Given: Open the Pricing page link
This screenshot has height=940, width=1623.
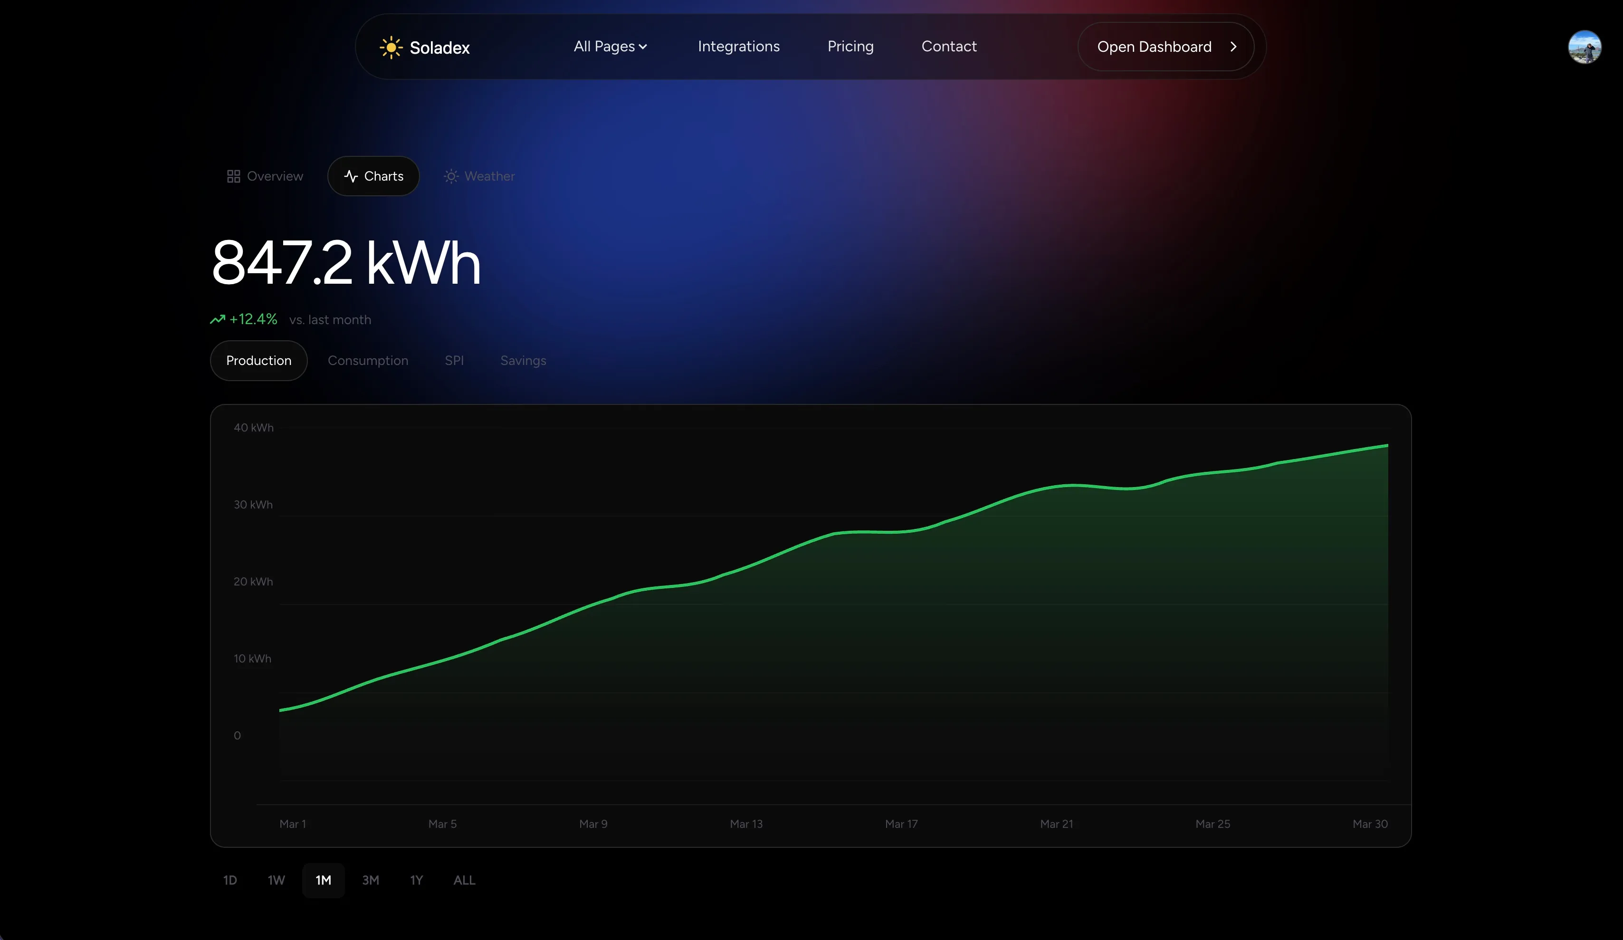Looking at the screenshot, I should click(x=850, y=47).
